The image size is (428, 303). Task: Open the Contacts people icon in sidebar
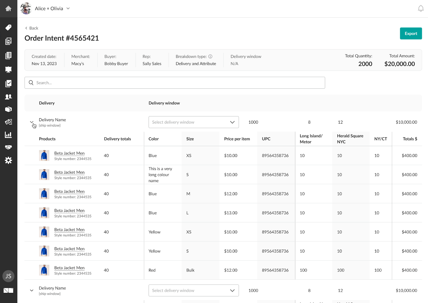click(x=8, y=97)
